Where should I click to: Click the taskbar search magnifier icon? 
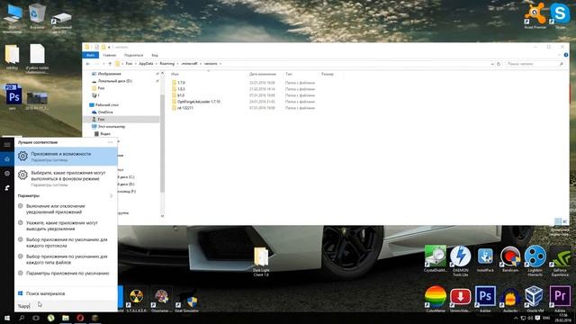click(x=22, y=318)
